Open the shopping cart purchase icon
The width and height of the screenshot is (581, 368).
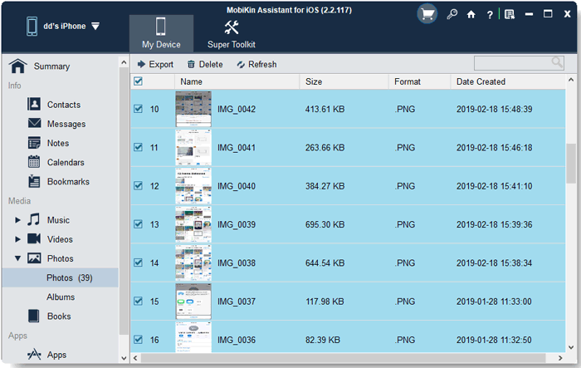[x=427, y=14]
